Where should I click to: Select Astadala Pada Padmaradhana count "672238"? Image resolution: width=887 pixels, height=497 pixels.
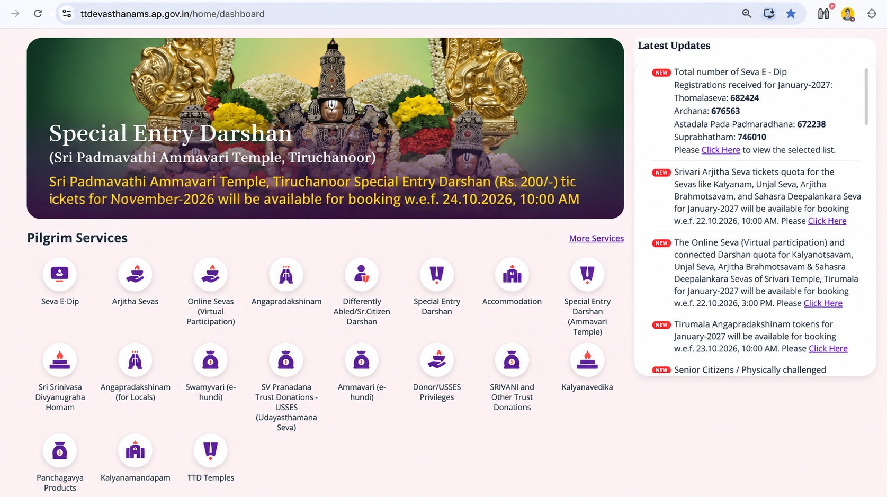[x=811, y=124]
